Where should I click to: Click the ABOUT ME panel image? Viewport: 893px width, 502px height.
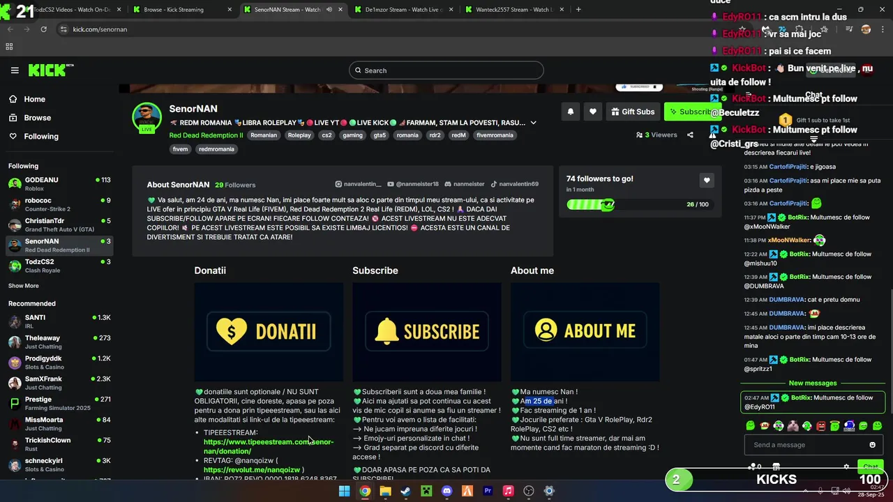point(585,332)
